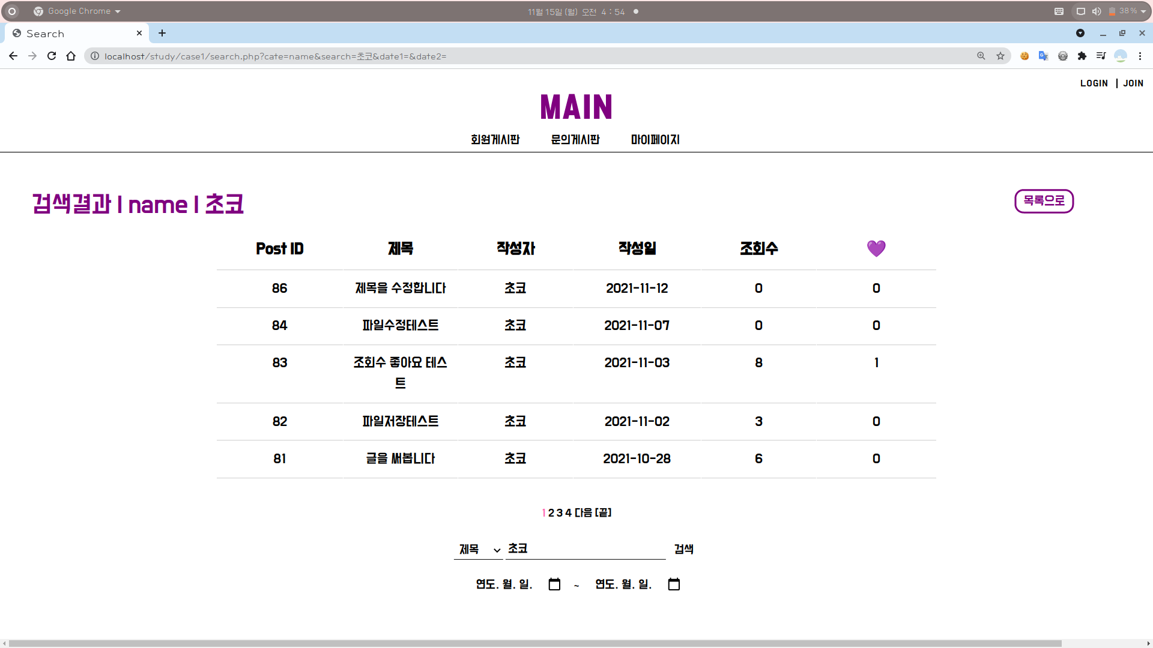Open Chrome three-dot menu
Viewport: 1153px width, 648px height.
point(1140,56)
